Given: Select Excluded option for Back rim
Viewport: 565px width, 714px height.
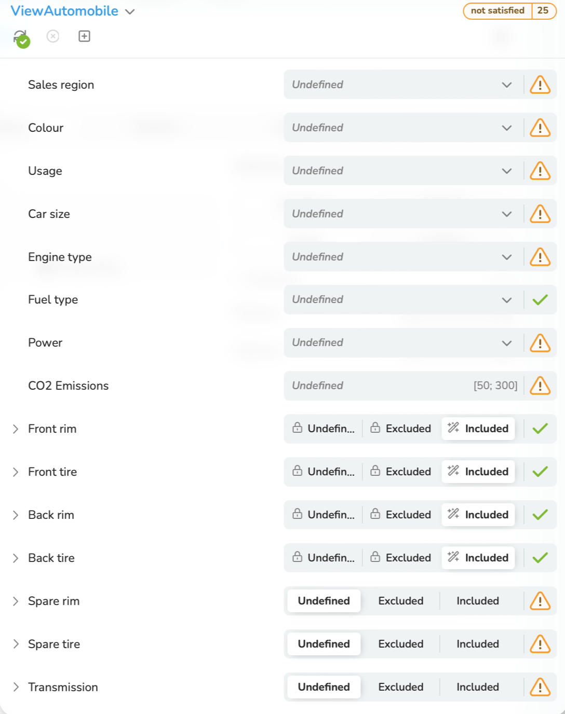Looking at the screenshot, I should point(401,515).
